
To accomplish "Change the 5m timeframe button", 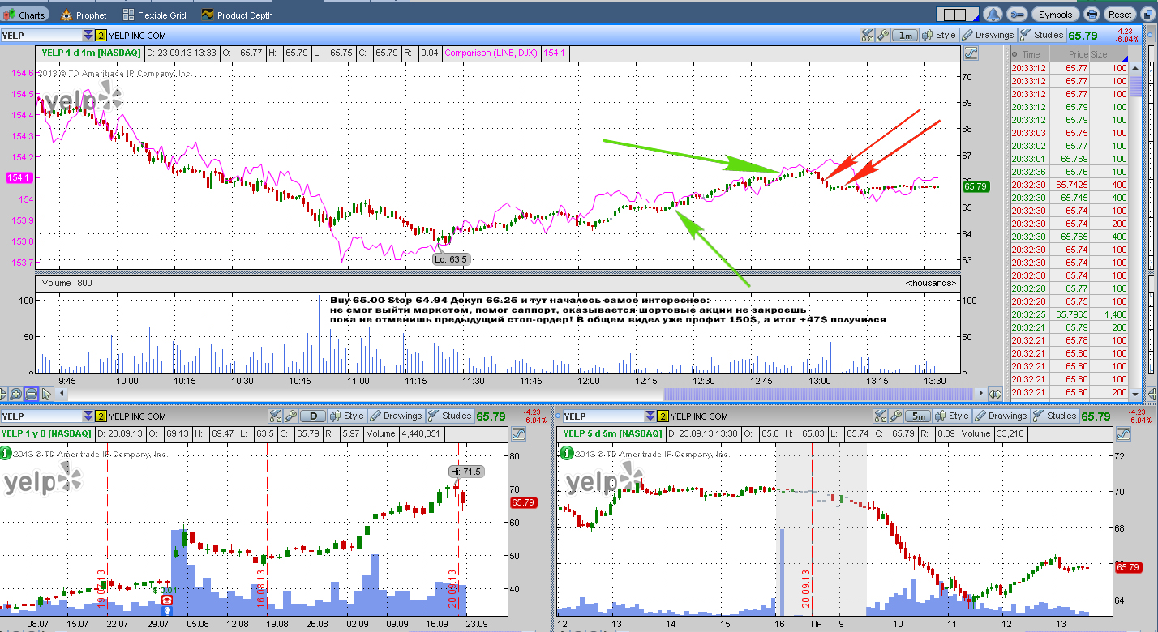I will click(918, 416).
